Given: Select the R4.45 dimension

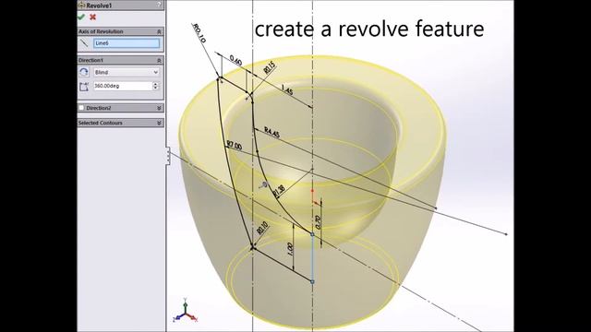Looking at the screenshot, I should [271, 132].
